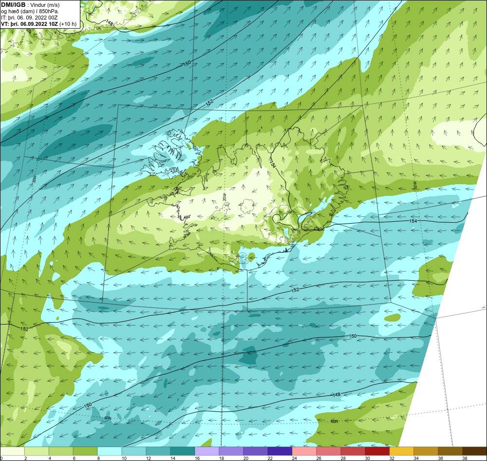The image size is (487, 461).
Task: Click the "og hæð (dam) í 850hPa." line
Action: click(30, 11)
